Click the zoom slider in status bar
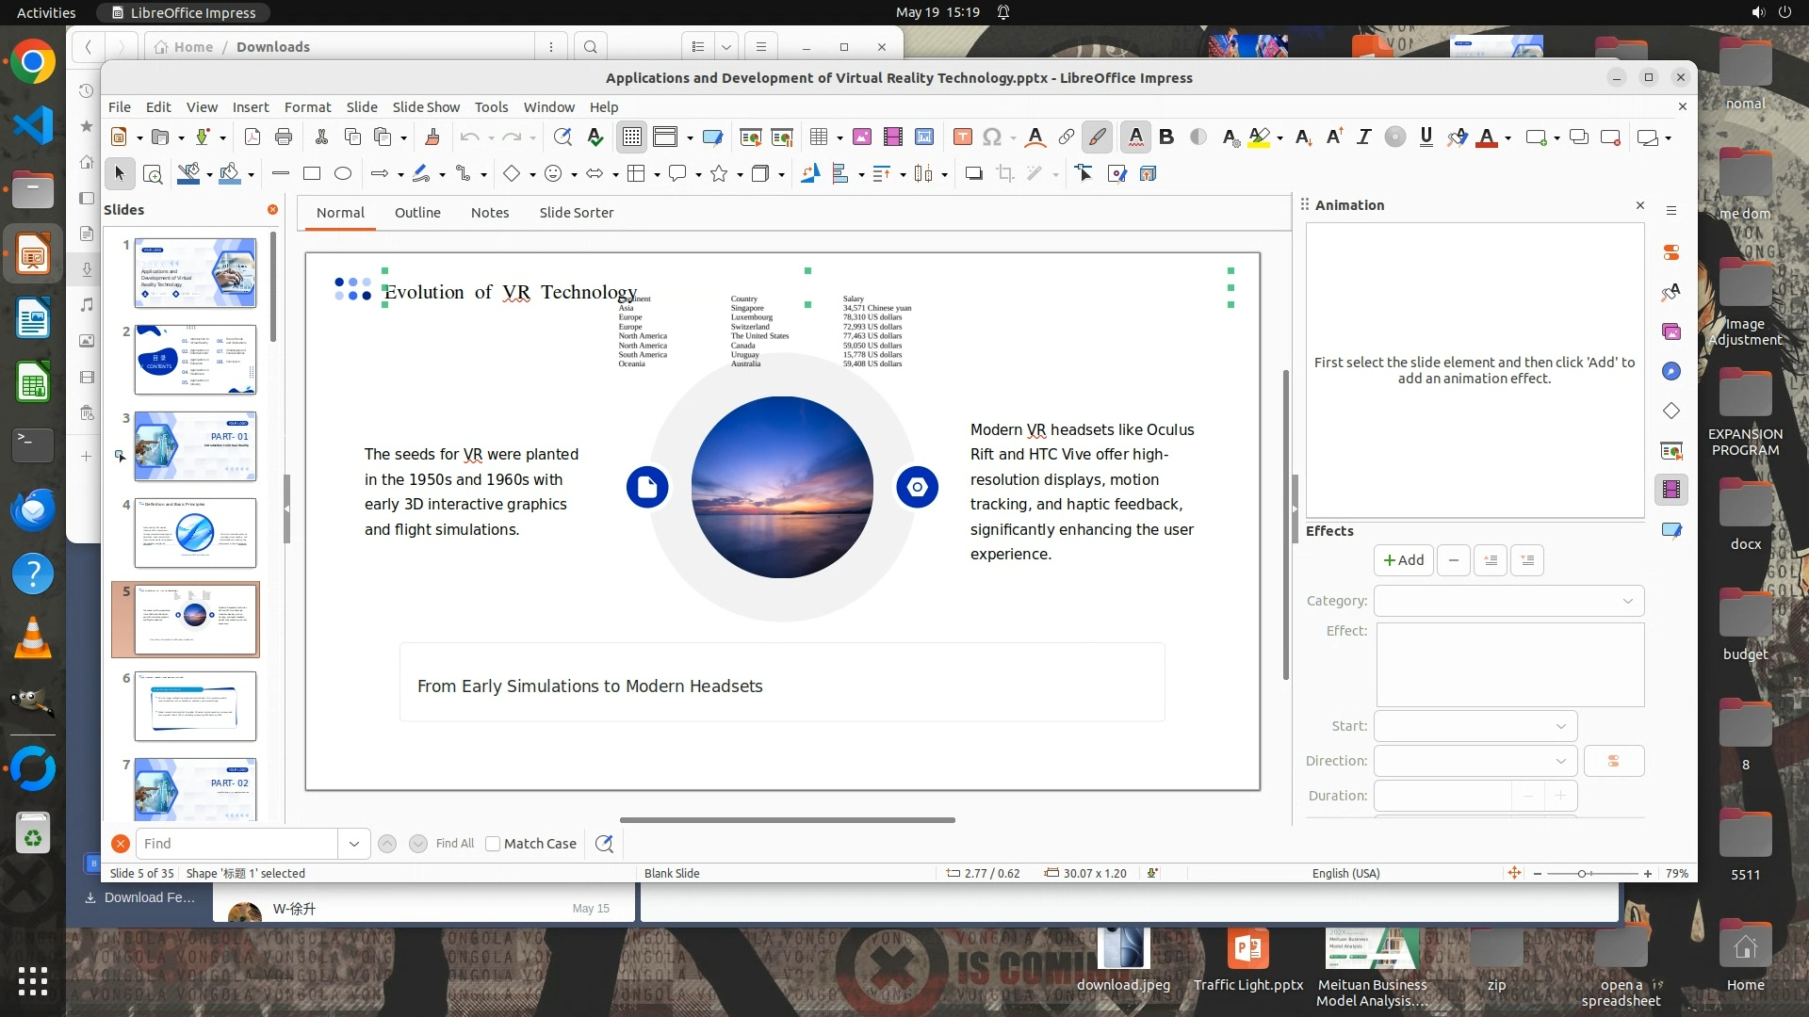 click(1582, 874)
